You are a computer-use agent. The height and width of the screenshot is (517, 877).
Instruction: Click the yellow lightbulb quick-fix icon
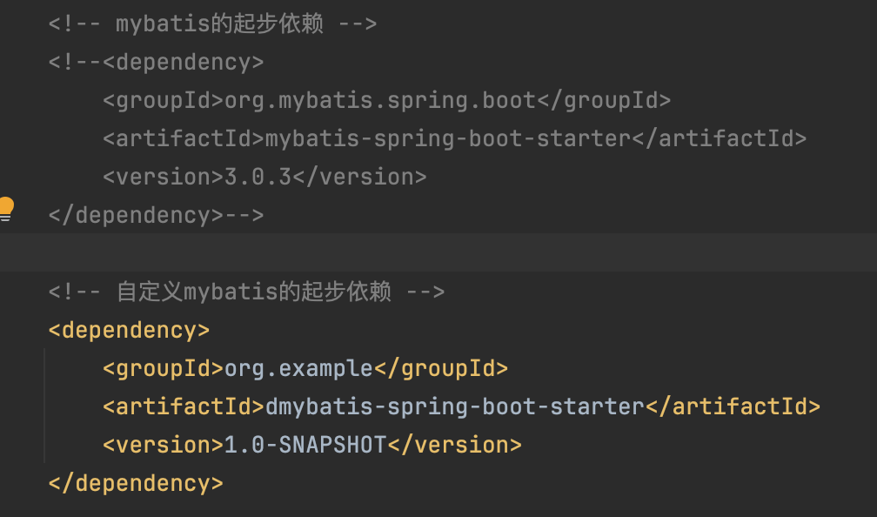pos(6,209)
